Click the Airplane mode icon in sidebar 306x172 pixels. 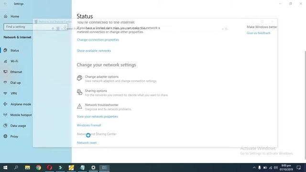click(5, 104)
